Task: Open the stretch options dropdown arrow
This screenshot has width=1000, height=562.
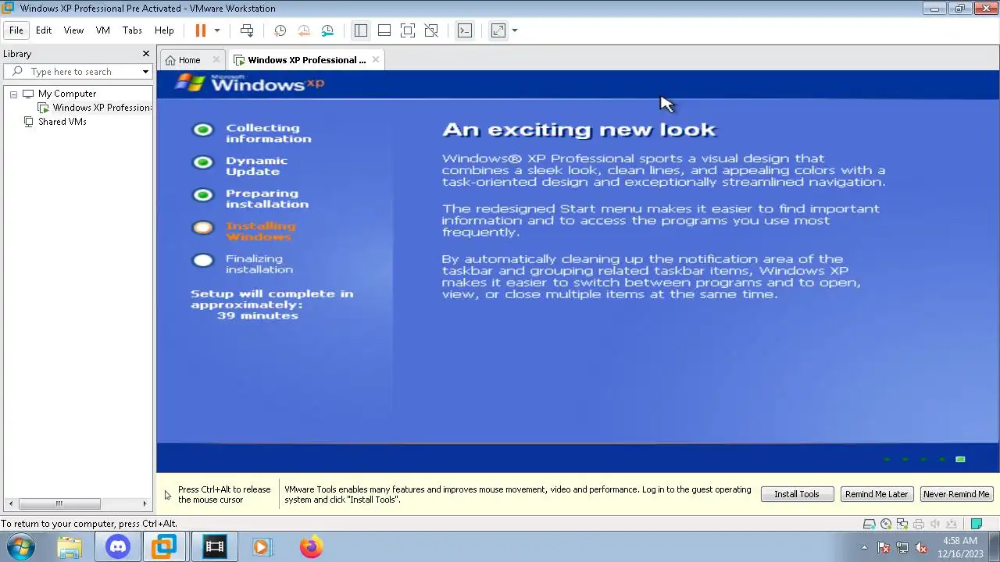Action: click(x=515, y=30)
